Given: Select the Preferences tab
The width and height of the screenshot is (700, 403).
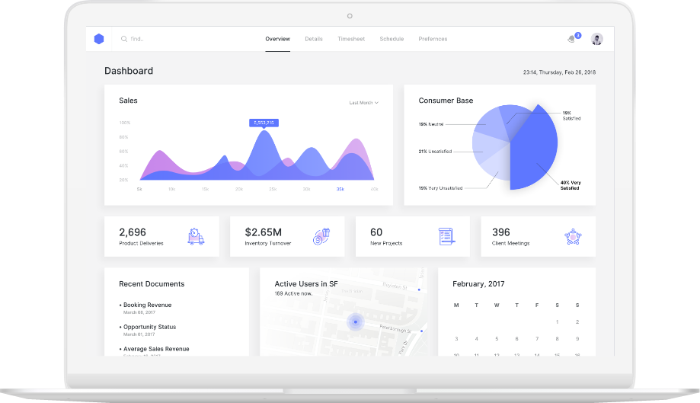Looking at the screenshot, I should [433, 39].
